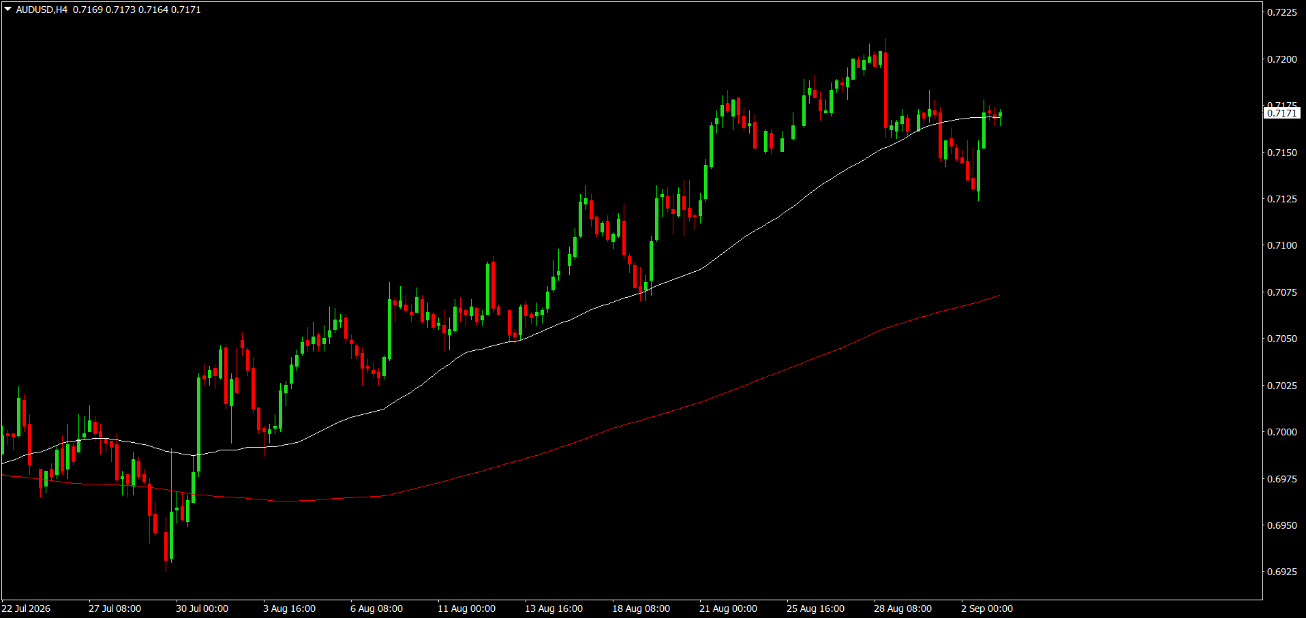
Task: Click the 0.7050 price axis label
Action: point(1282,339)
